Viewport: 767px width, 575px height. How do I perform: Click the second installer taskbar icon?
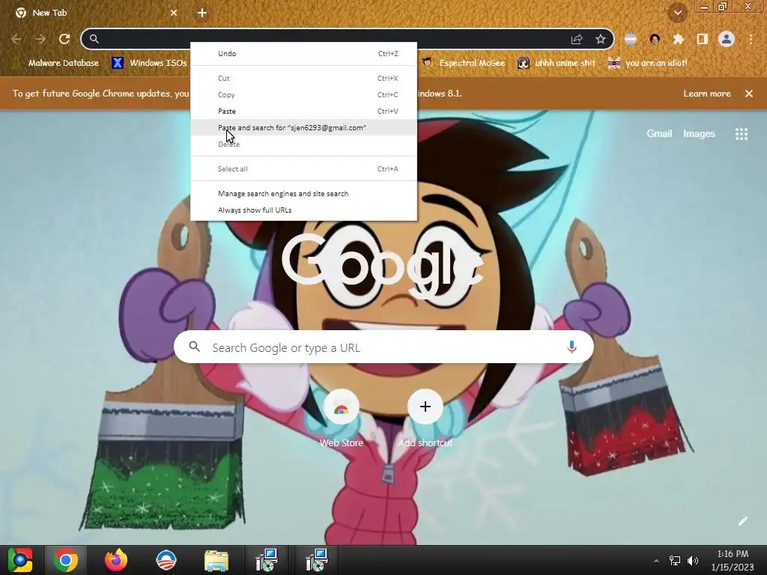[317, 560]
